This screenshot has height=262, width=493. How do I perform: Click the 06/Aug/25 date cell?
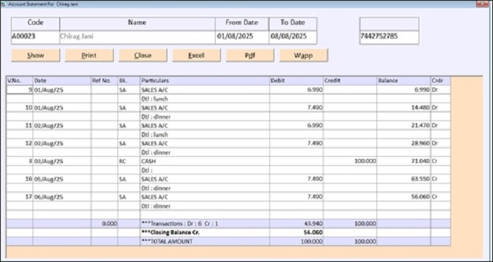62,197
